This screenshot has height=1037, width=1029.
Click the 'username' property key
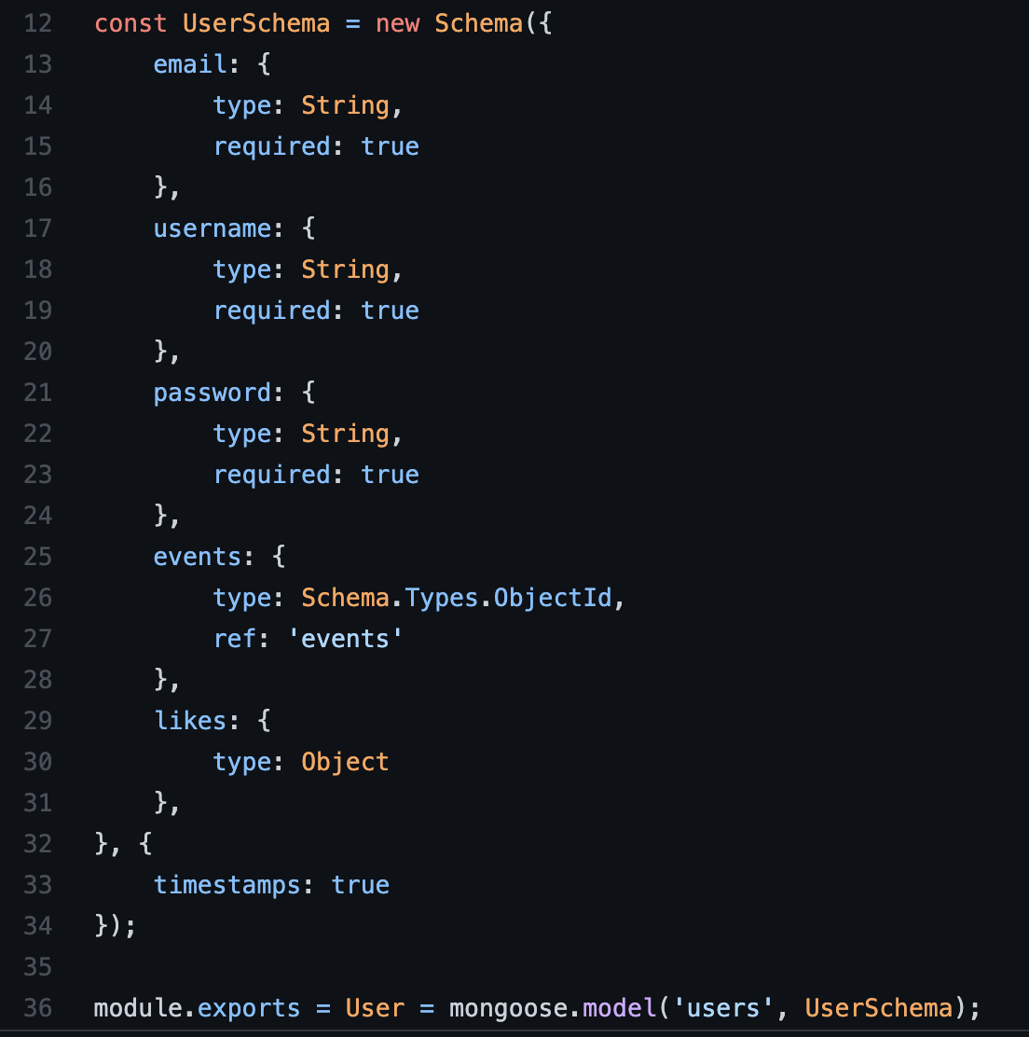click(x=213, y=228)
